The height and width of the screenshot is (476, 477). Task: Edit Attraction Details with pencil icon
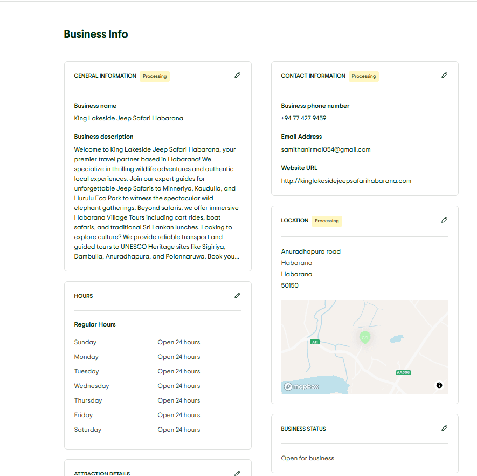pyautogui.click(x=237, y=473)
